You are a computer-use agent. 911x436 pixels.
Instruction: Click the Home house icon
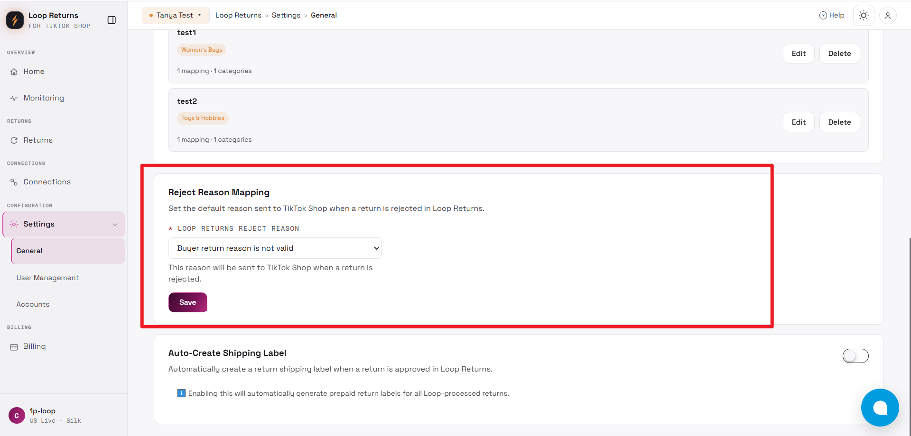[x=14, y=72]
